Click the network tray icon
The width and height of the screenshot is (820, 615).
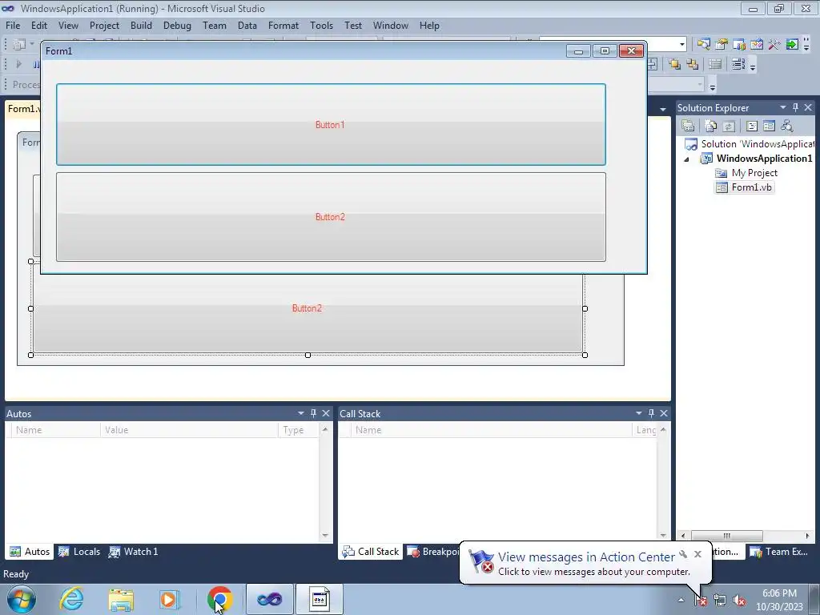click(720, 601)
